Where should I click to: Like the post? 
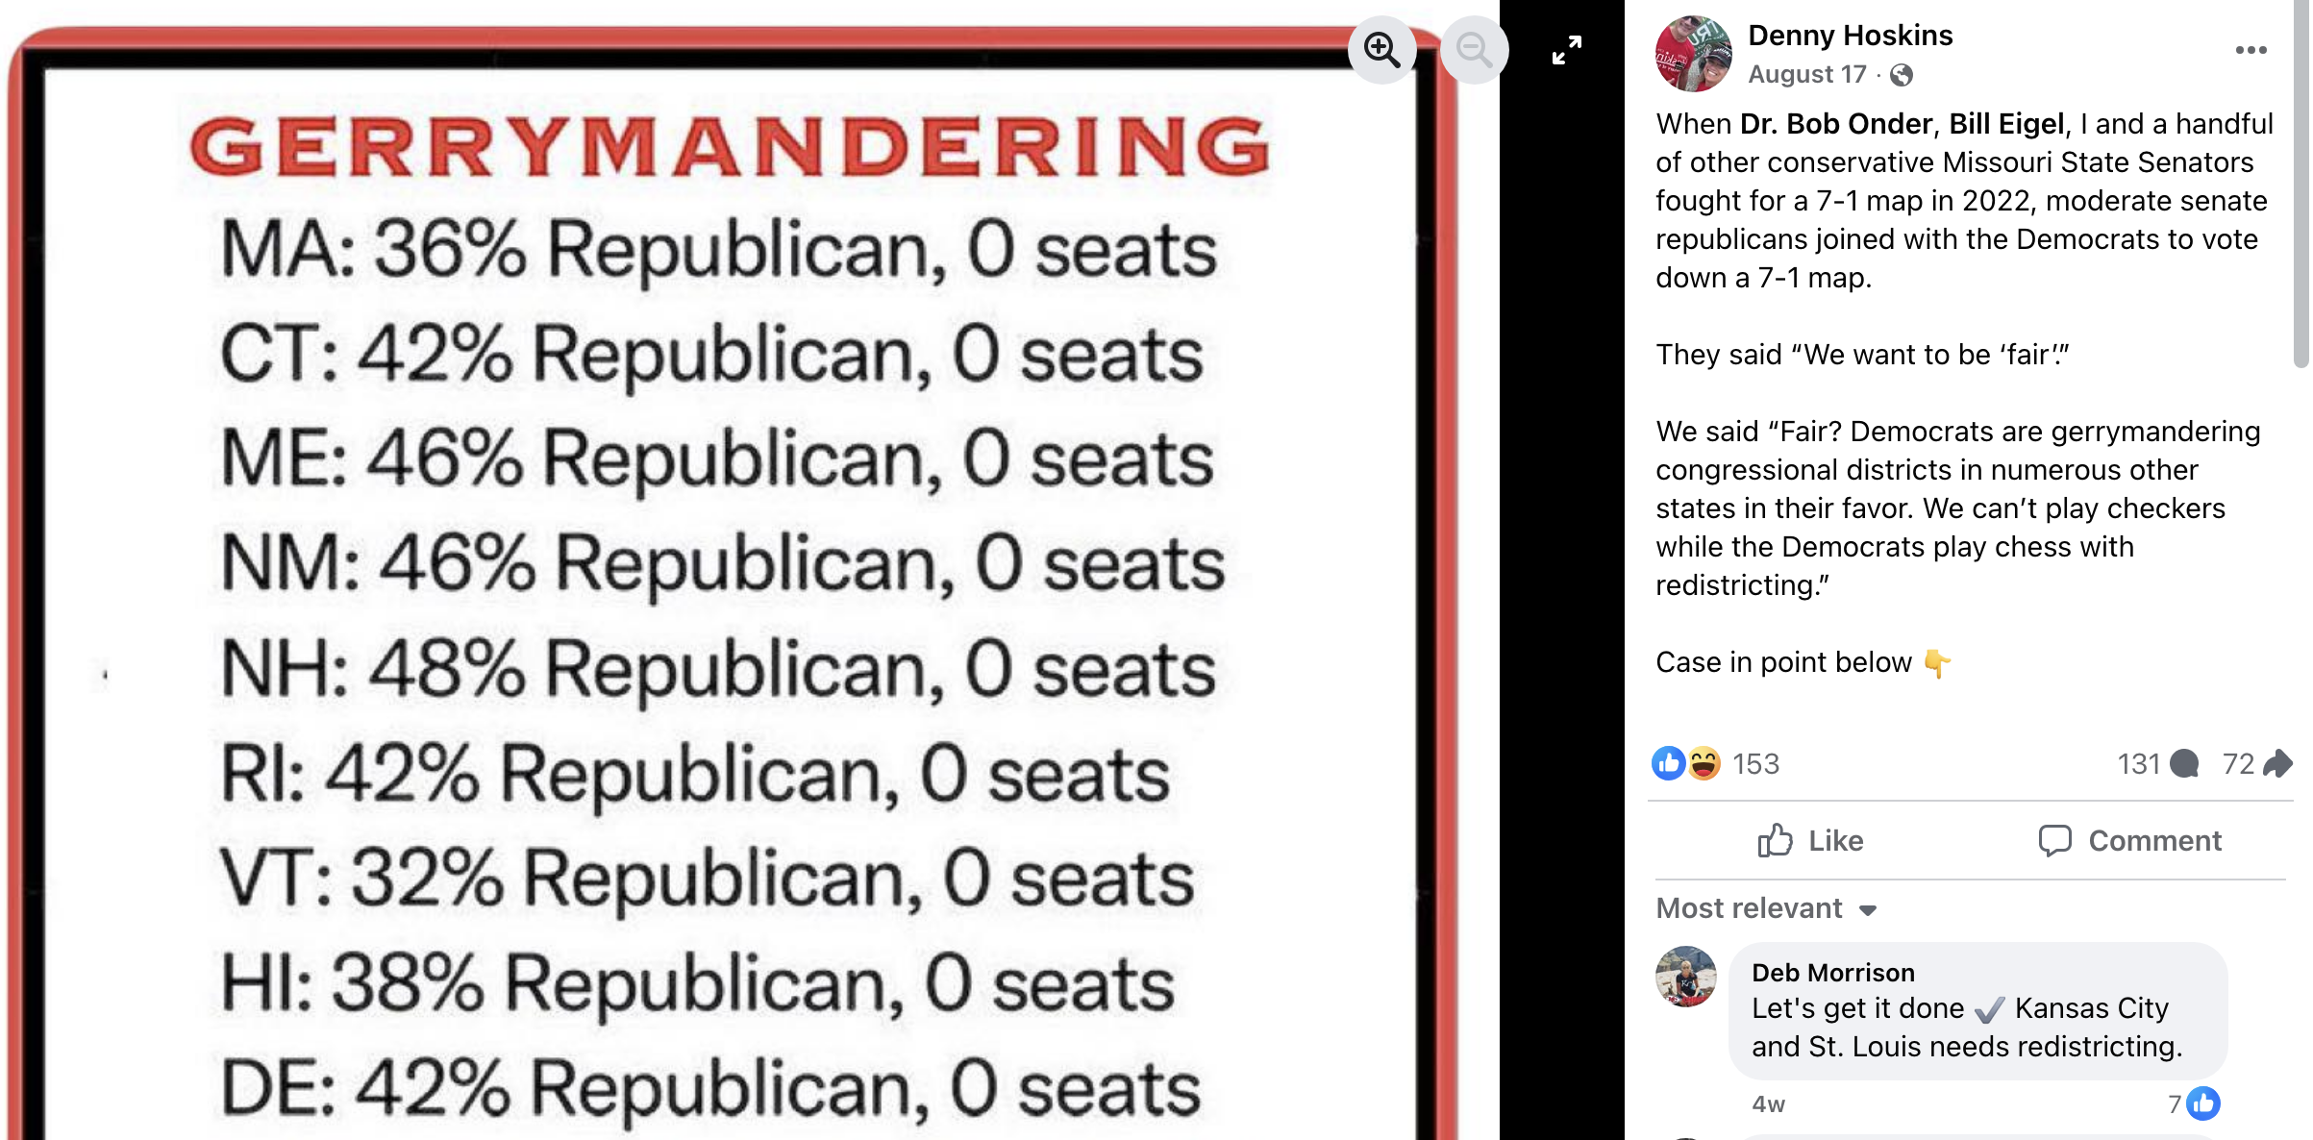click(1810, 841)
